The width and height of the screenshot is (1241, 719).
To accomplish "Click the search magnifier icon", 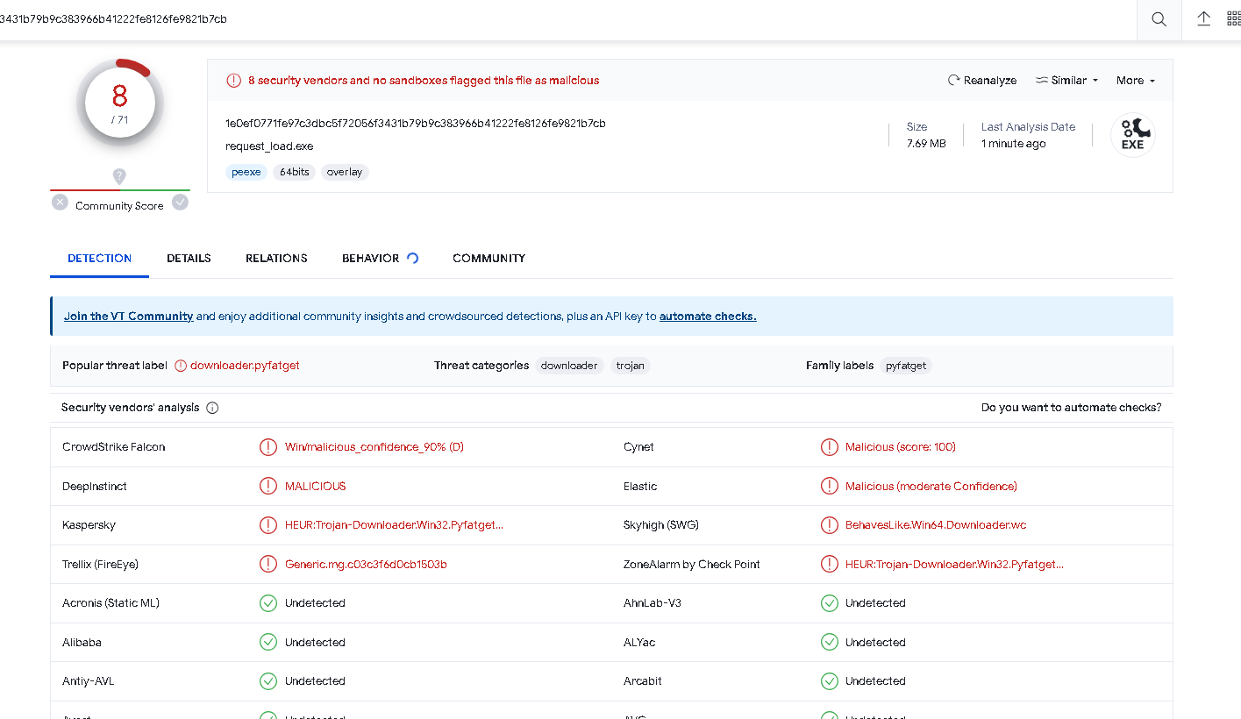I will coord(1159,19).
